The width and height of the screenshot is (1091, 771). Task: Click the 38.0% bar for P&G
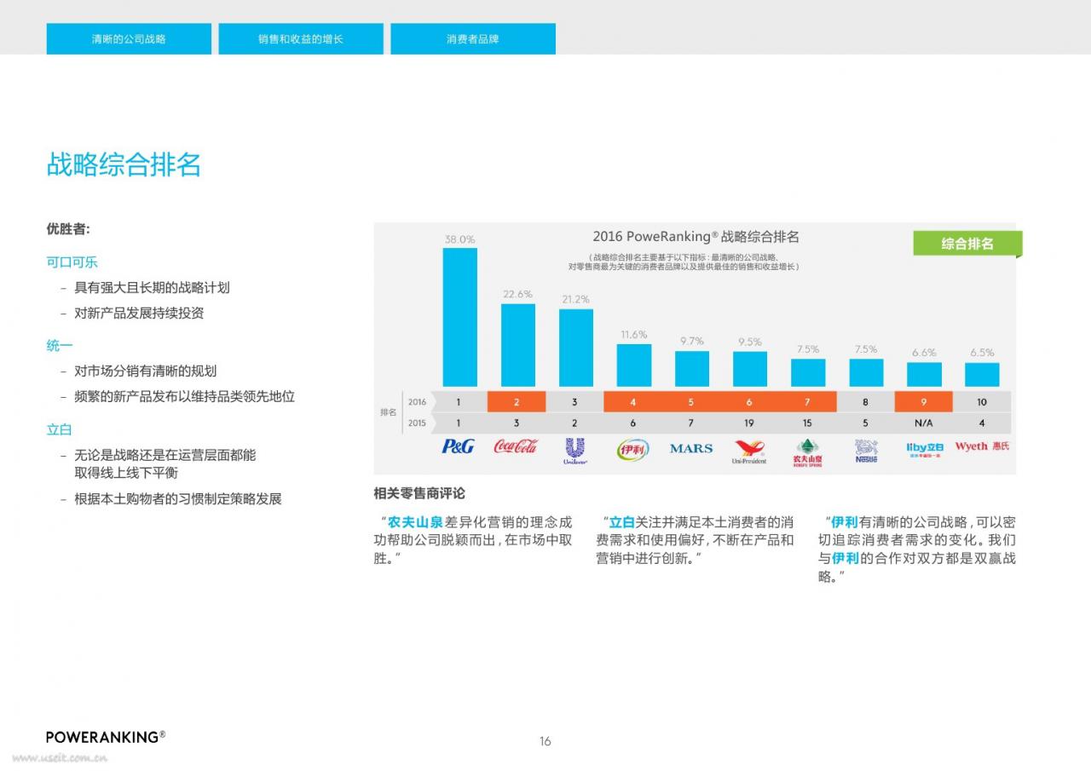tap(459, 317)
